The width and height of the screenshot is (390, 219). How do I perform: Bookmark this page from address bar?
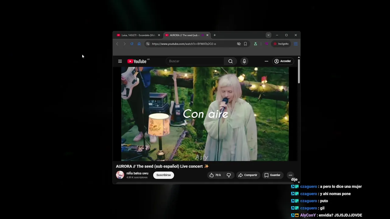245,44
